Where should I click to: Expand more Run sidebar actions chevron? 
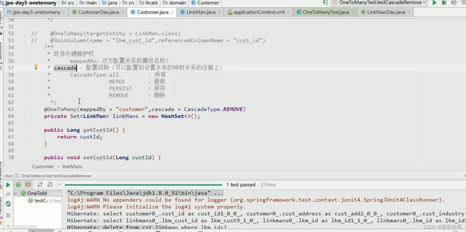click(8, 226)
